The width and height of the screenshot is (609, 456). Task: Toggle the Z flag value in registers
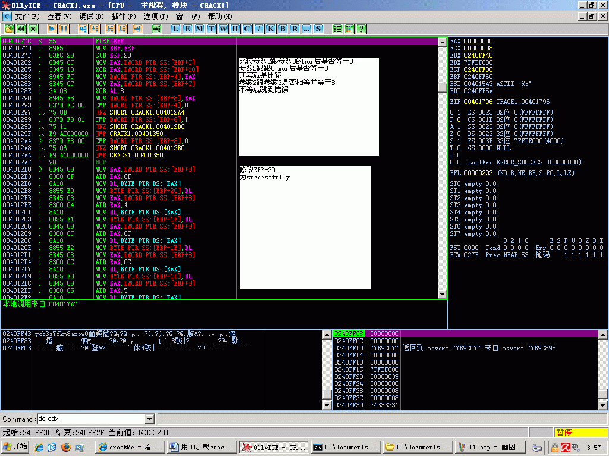[459, 134]
